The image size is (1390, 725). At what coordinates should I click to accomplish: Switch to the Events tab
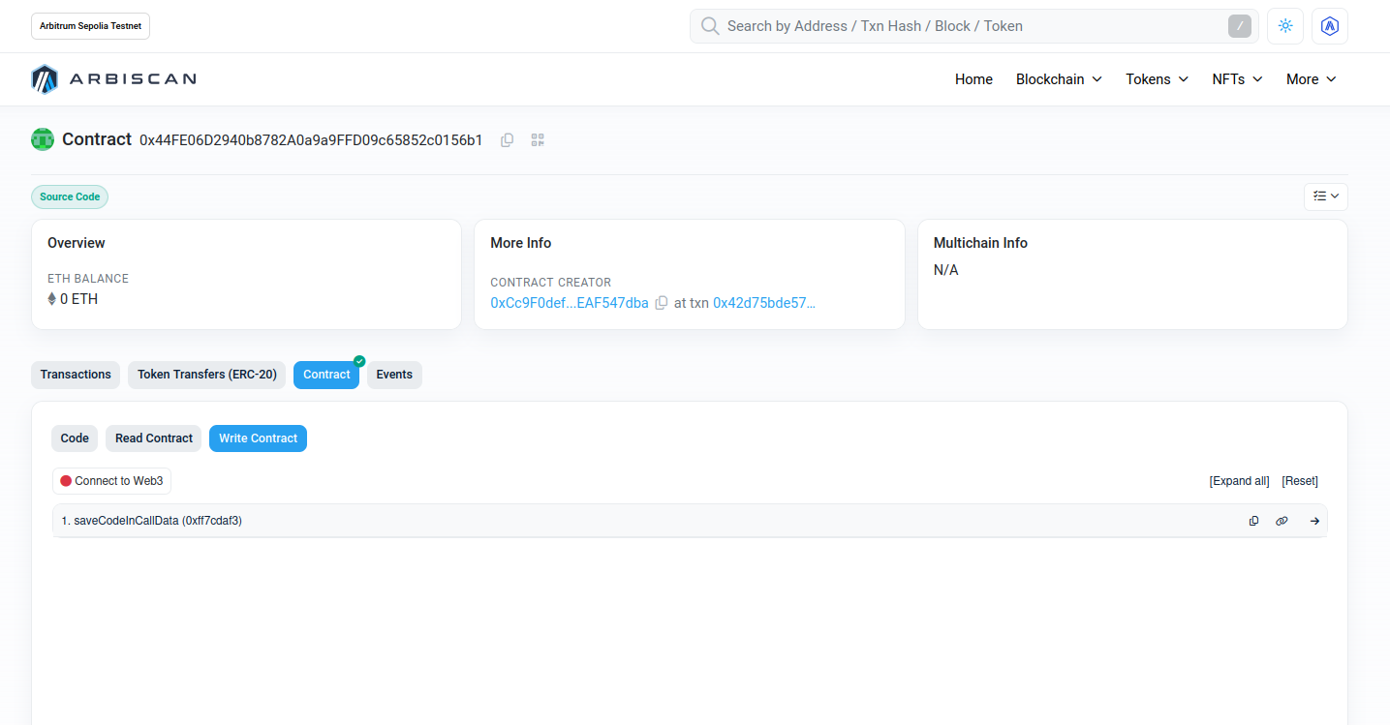[394, 375]
